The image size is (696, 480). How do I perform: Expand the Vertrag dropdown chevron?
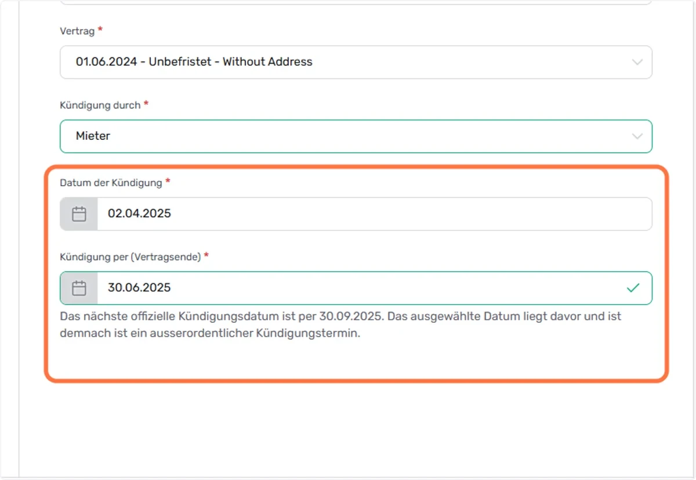coord(637,62)
